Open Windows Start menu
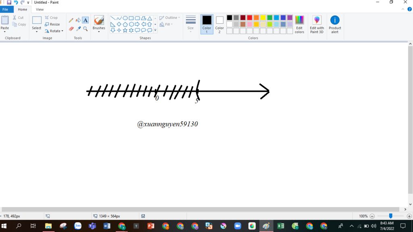 (x=4, y=226)
